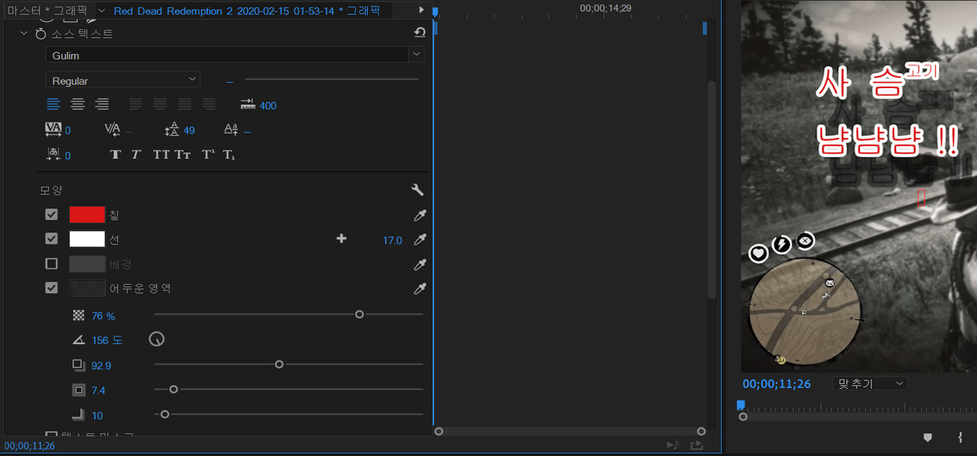Disable the 선 stroke checkbox
977x456 pixels.
coord(51,239)
